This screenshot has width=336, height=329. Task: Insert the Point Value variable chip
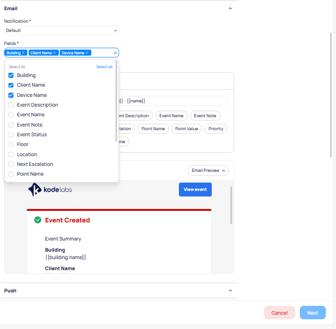[186, 128]
